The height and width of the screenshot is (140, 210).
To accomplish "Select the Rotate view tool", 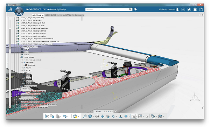I will pos(108,117).
